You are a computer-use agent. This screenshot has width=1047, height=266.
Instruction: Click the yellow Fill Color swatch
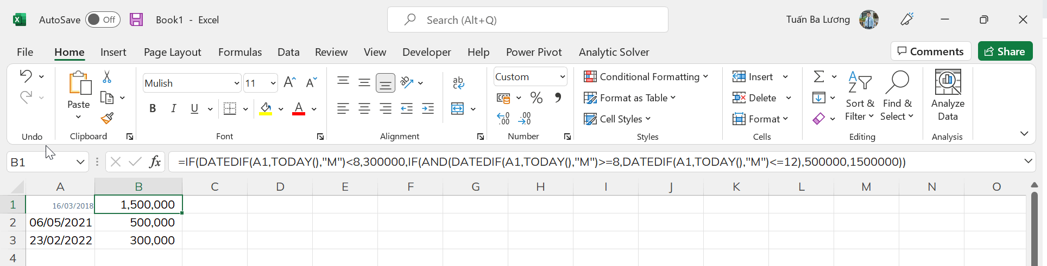click(x=266, y=109)
